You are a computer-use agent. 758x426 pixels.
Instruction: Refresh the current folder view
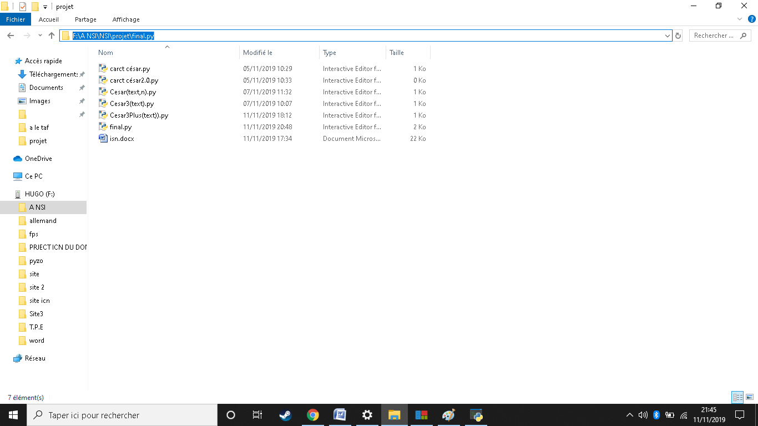point(678,35)
